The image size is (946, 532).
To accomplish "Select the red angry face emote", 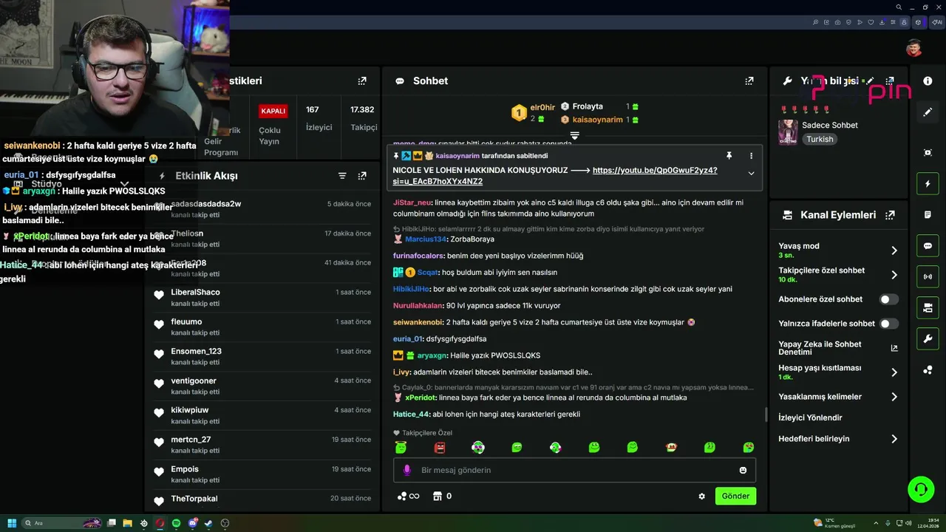I will point(440,447).
